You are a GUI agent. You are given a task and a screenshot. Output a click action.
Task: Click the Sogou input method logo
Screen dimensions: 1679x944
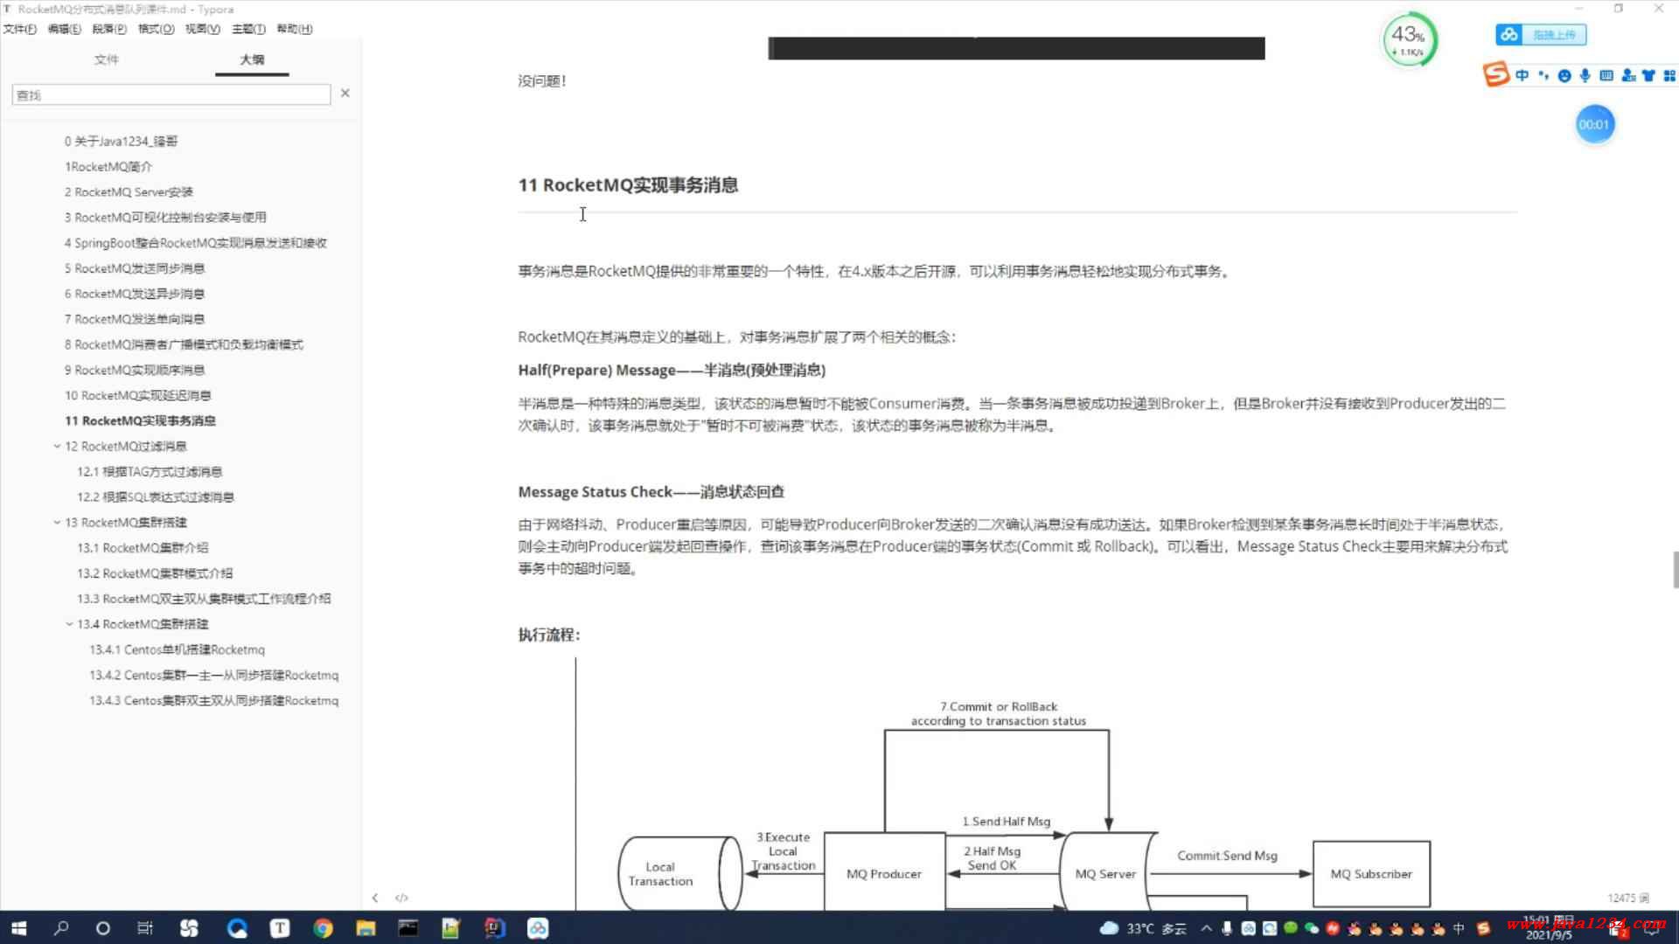pyautogui.click(x=1496, y=74)
